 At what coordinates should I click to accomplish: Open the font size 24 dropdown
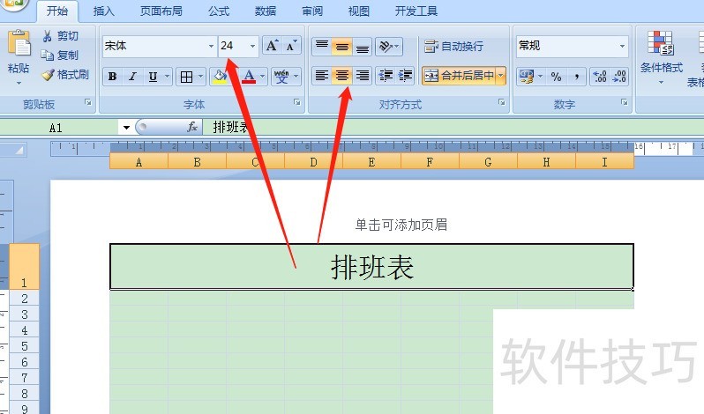(x=253, y=46)
